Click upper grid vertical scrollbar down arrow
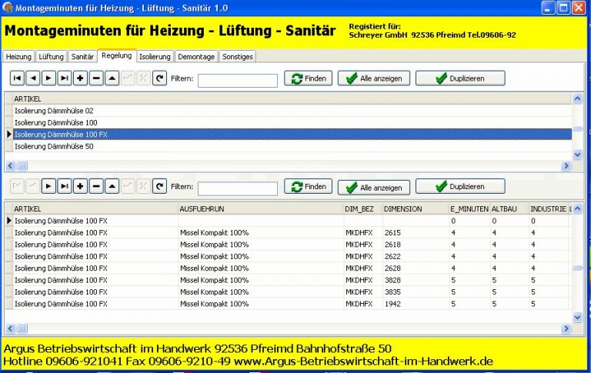The height and width of the screenshot is (373, 591). tap(577, 154)
